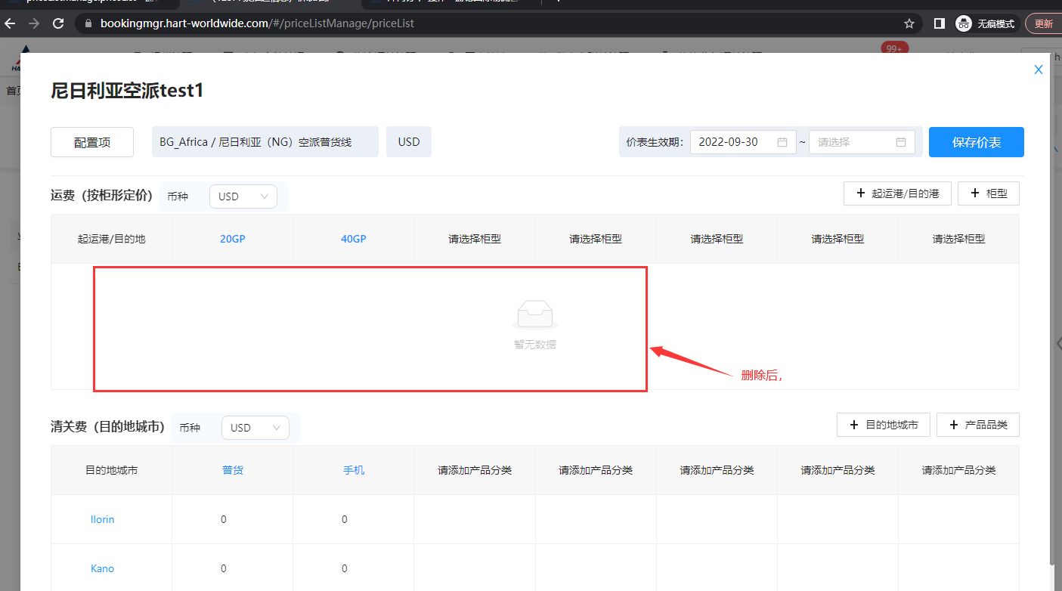Click the 20GP column header
The height and width of the screenshot is (591, 1062).
point(233,239)
